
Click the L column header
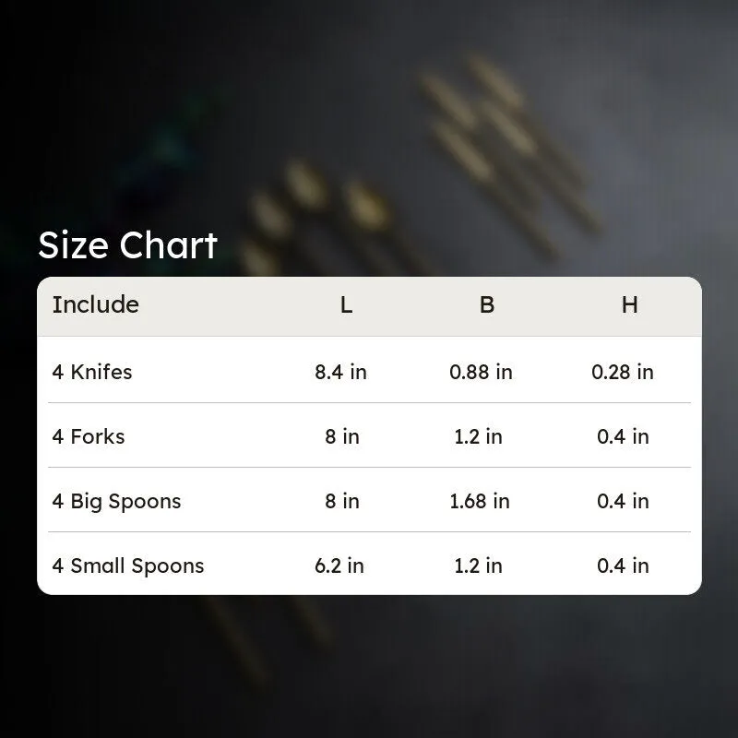346,305
